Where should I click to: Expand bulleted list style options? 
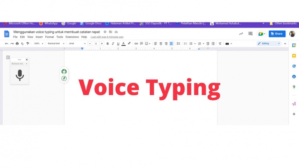(x=195, y=43)
